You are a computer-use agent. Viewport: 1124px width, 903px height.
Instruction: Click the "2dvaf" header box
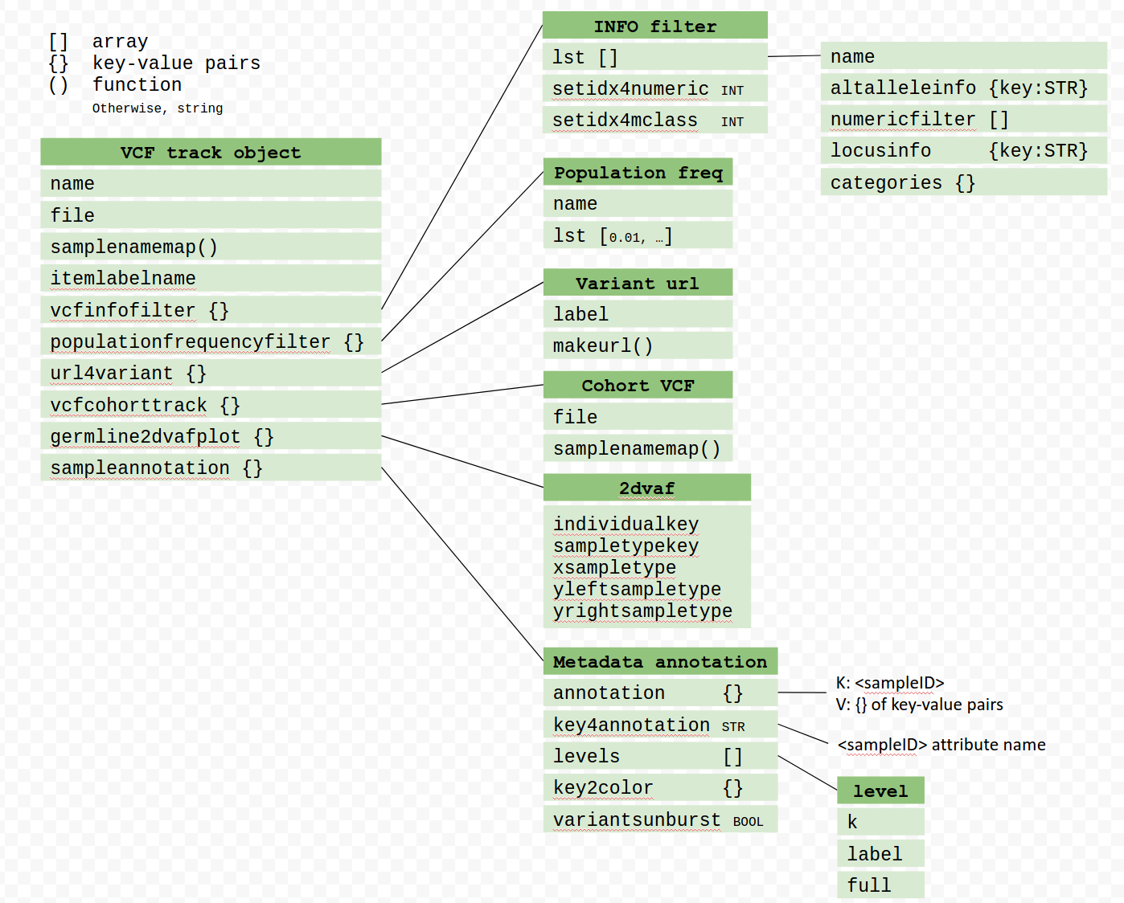(x=646, y=488)
